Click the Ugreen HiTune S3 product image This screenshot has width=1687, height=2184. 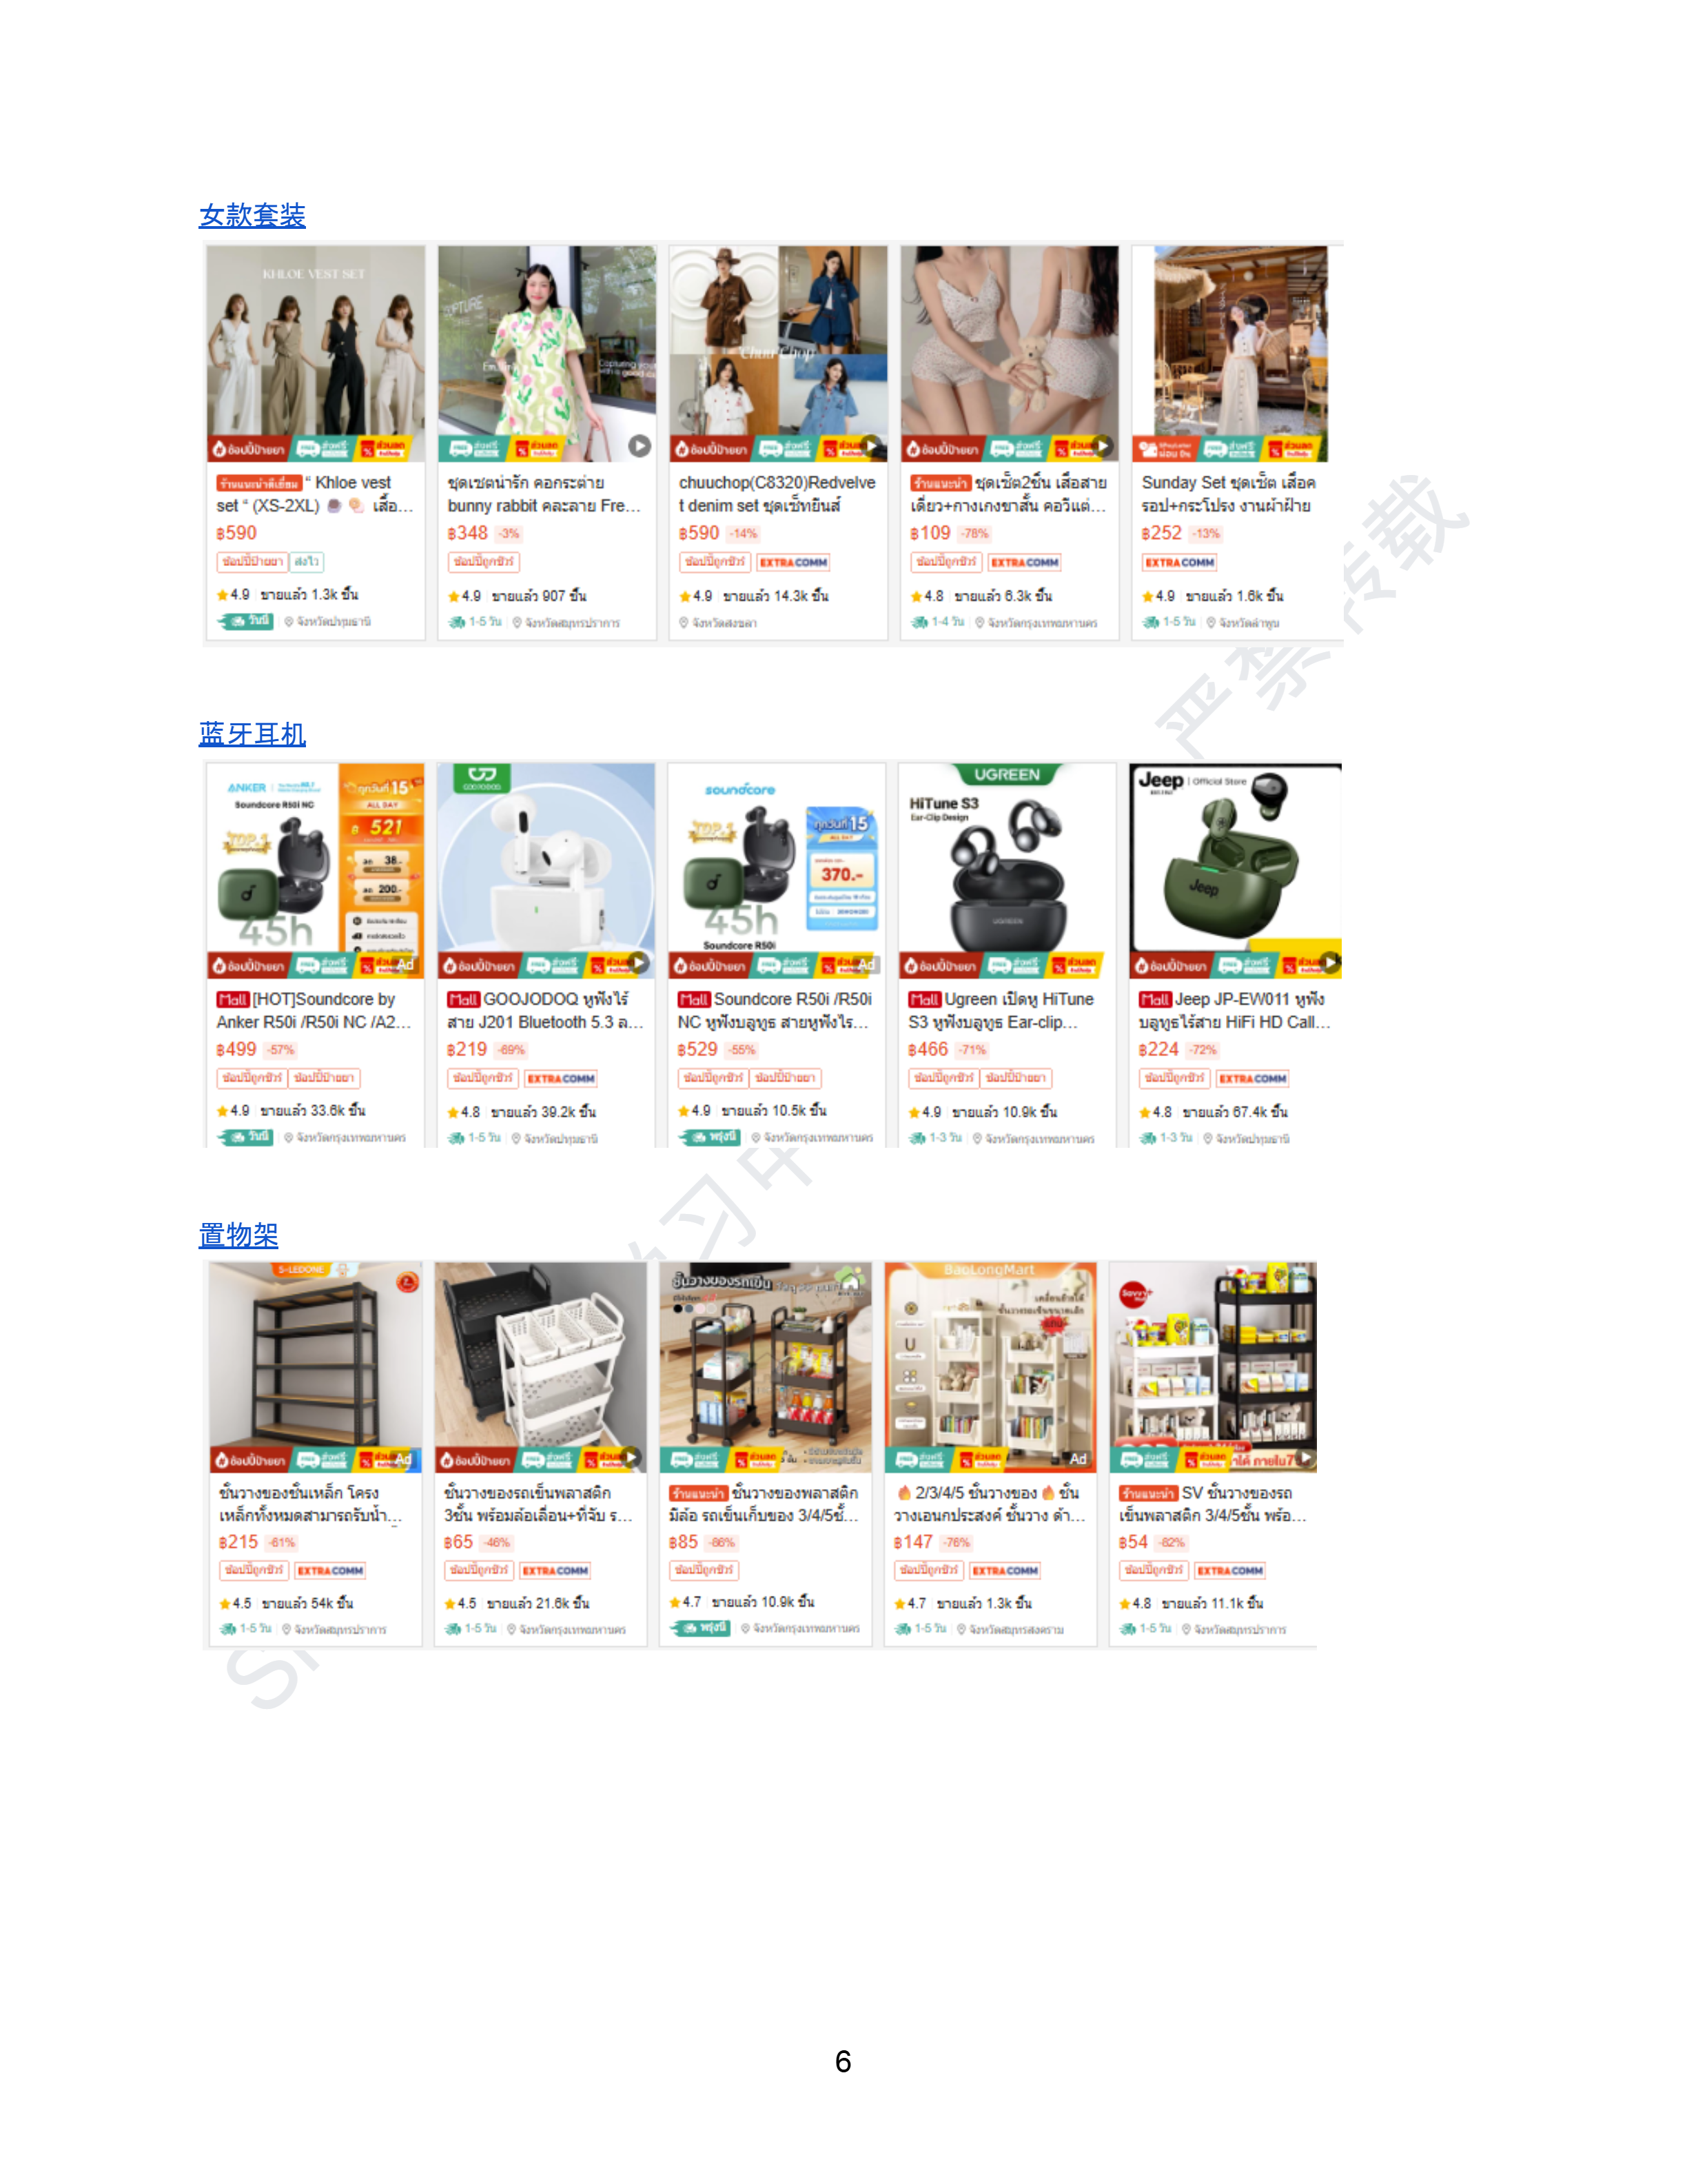(x=1008, y=870)
